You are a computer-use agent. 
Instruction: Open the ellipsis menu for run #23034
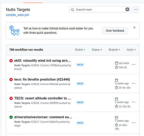tap(133, 65)
